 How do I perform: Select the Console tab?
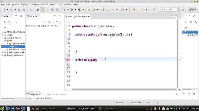pyautogui.click(x=33, y=16)
